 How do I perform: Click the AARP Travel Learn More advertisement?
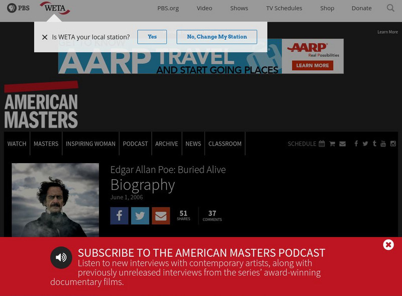[x=312, y=65]
